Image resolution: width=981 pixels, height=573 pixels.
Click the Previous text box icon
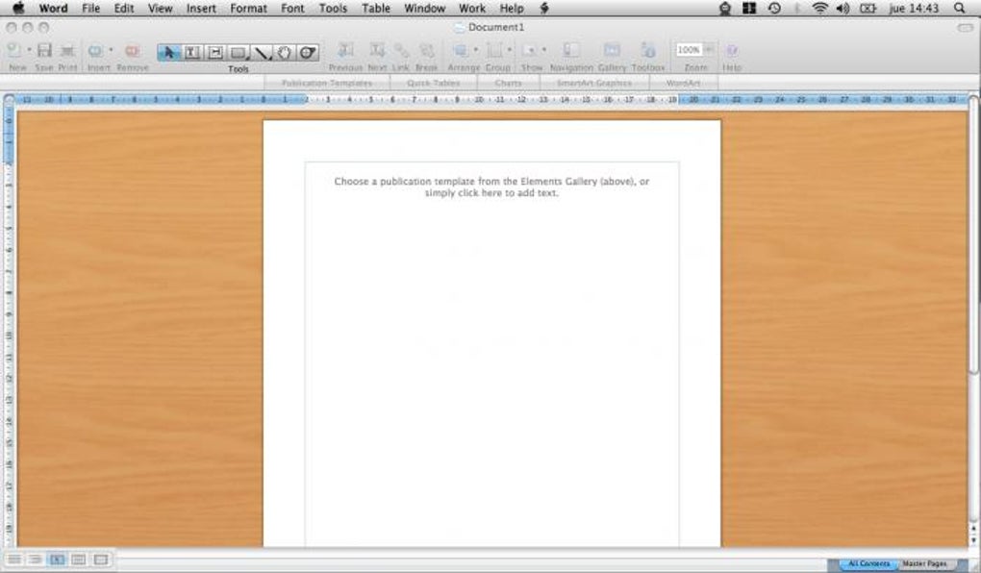pyautogui.click(x=345, y=50)
